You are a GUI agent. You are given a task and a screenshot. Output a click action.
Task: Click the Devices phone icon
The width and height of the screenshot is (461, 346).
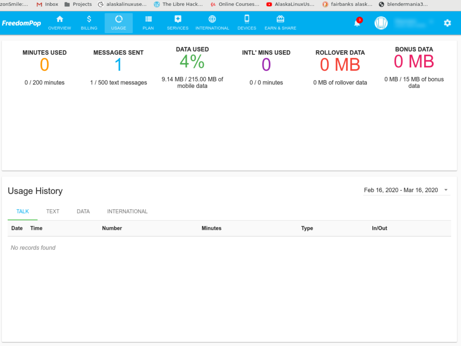(x=247, y=19)
